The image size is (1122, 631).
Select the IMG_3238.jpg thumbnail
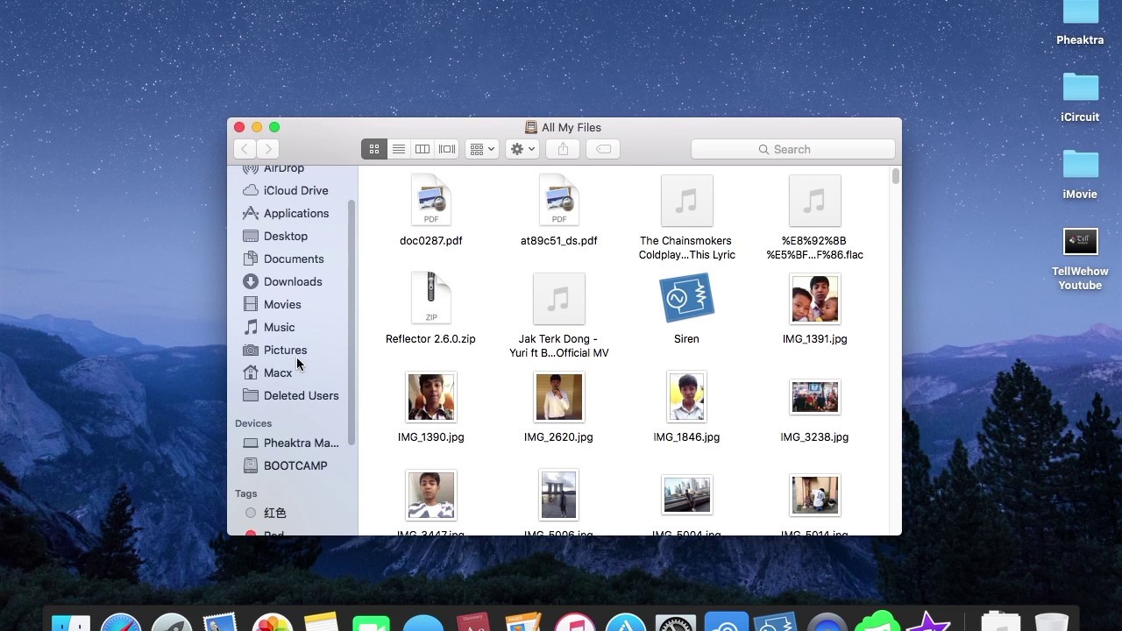click(x=814, y=397)
